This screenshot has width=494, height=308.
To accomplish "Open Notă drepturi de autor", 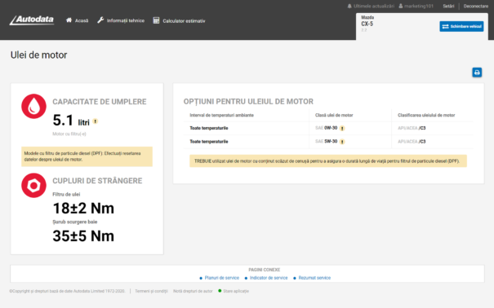I will coord(193,291).
